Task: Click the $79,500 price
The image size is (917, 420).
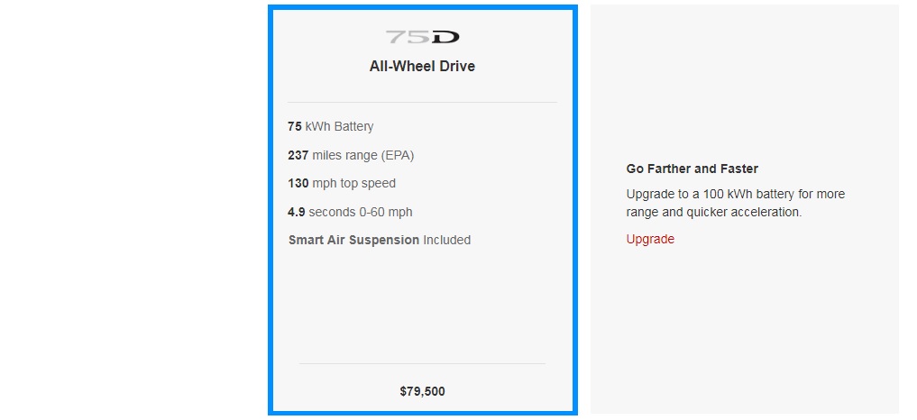Action: 422,392
